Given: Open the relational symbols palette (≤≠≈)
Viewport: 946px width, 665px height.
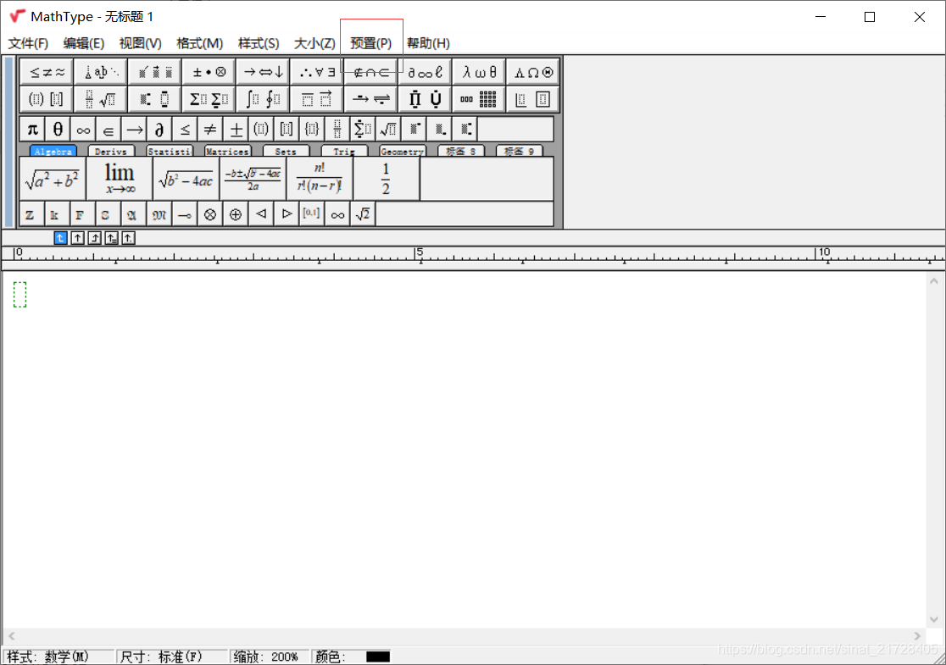Looking at the screenshot, I should [47, 72].
